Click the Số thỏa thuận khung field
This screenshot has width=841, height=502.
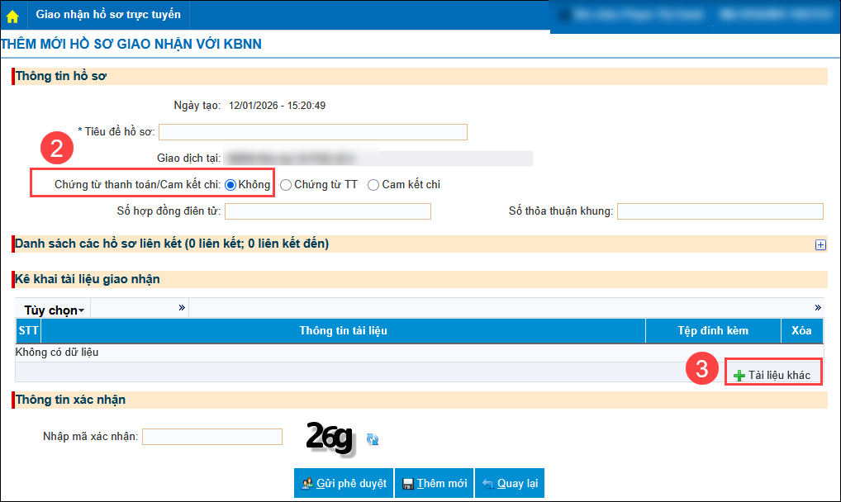(720, 211)
